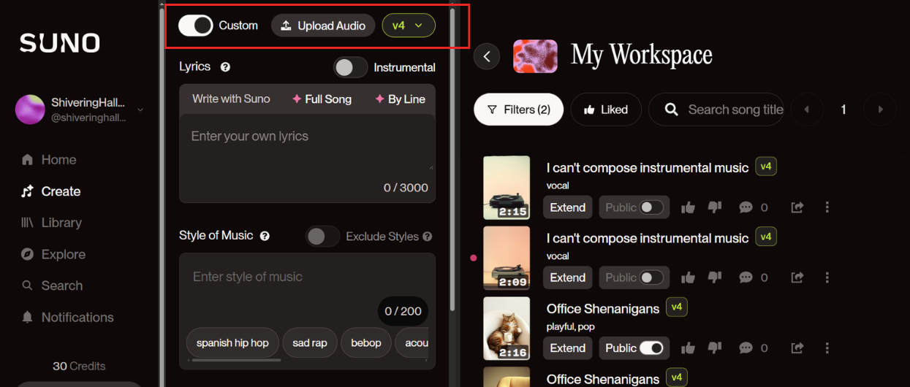The height and width of the screenshot is (387, 910).
Task: Generate lyrics with Full Song
Action: click(x=322, y=99)
